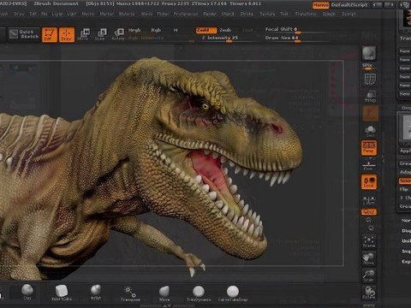Screen dimensions: 411x308
Task: Toggle the orange Persp perspective button
Action: (x=369, y=147)
